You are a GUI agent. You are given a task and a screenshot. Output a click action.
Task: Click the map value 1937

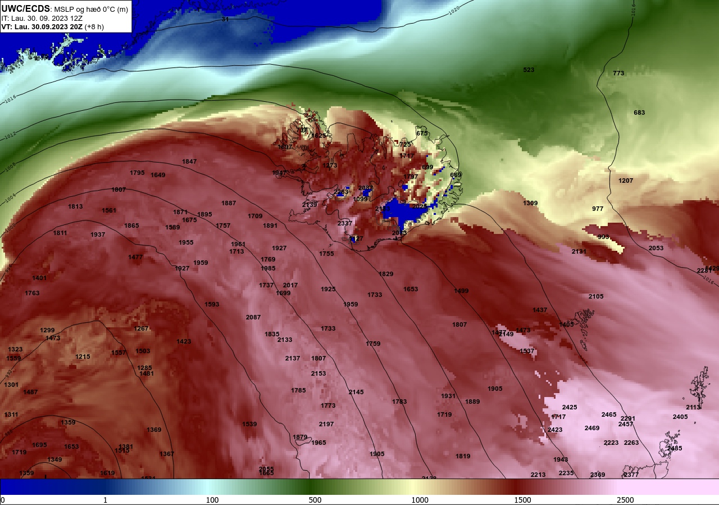pyautogui.click(x=98, y=235)
